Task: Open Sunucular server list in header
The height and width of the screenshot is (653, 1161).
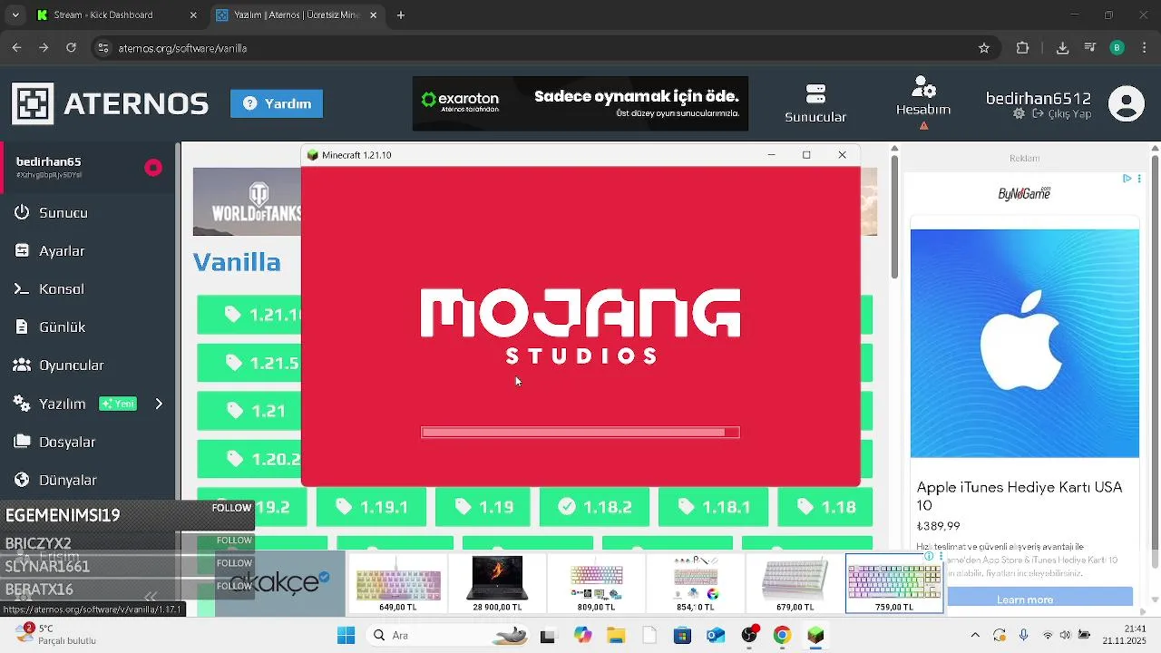Action: coord(815,103)
